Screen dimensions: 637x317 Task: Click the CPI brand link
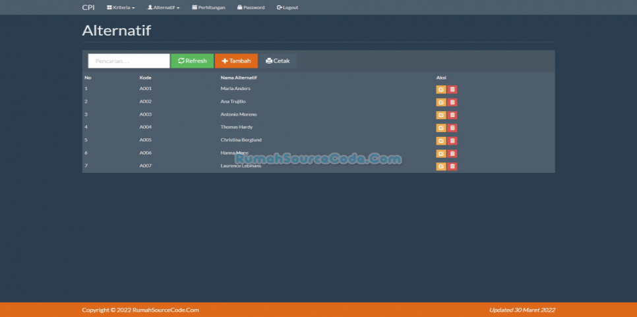click(x=88, y=7)
